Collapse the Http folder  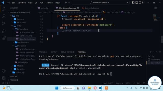pyautogui.click(x=19, y=26)
